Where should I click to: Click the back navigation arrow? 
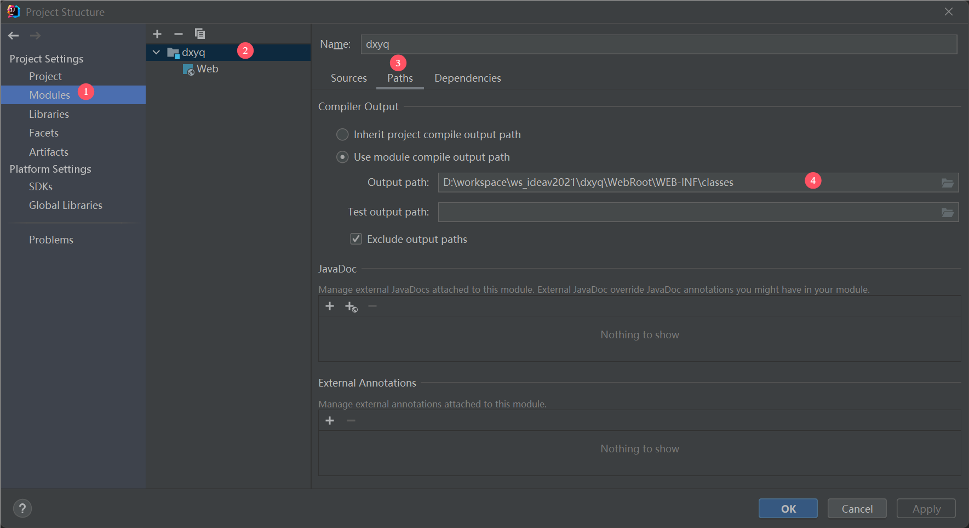click(x=14, y=36)
